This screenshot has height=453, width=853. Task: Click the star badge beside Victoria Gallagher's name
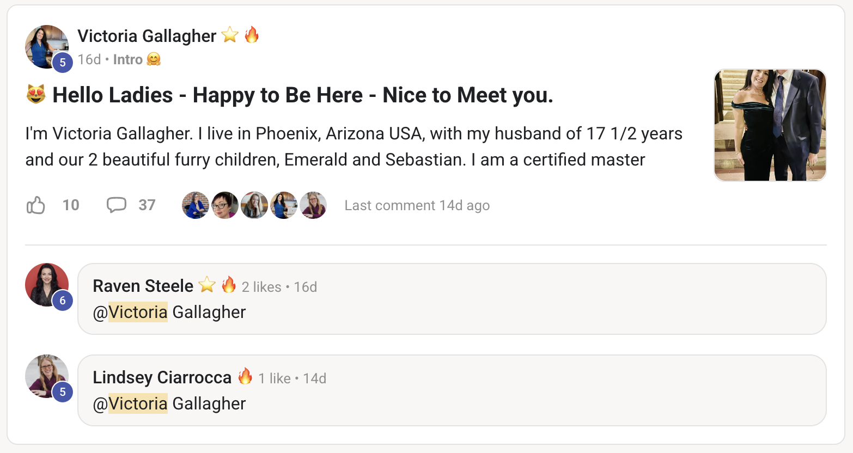230,35
